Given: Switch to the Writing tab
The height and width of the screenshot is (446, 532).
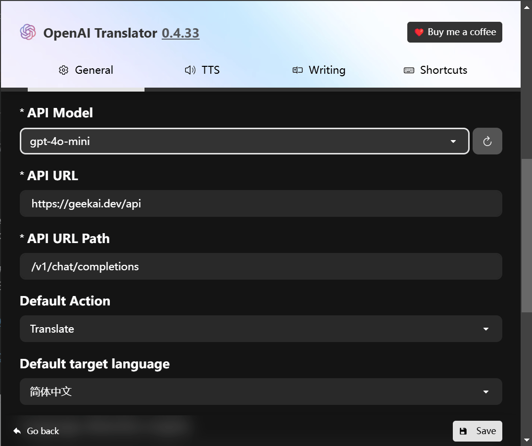Looking at the screenshot, I should (319, 70).
